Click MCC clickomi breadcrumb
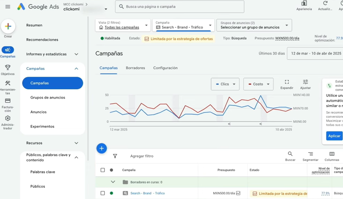343x199 pixels. 73,4
